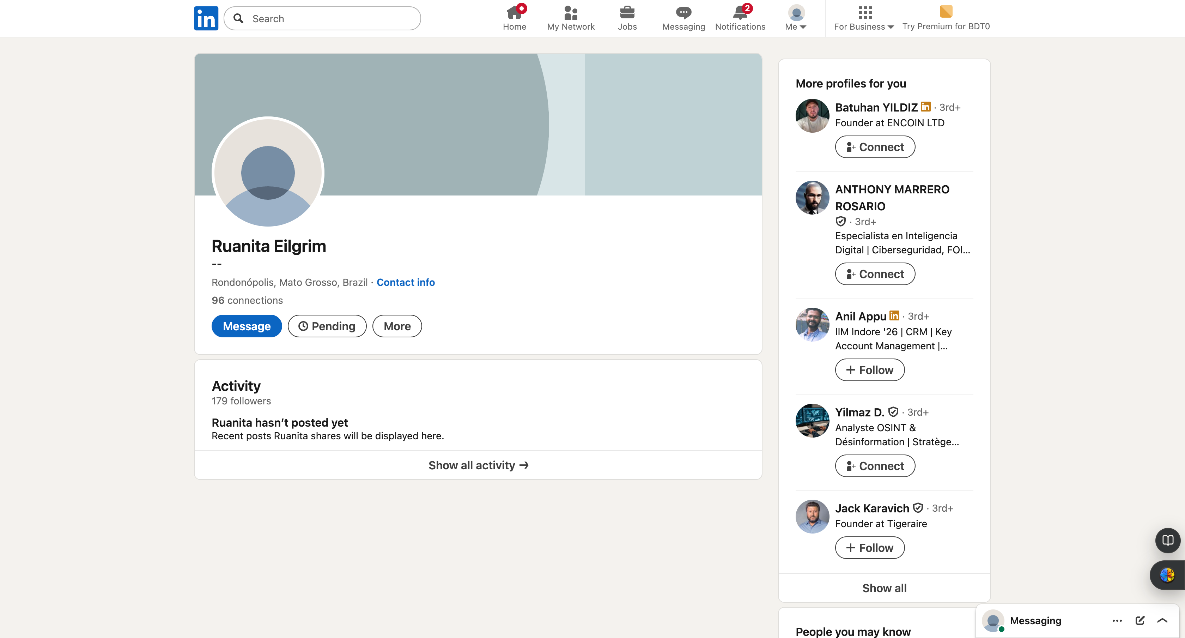This screenshot has width=1185, height=638.
Task: Open the More actions dropdown on profile
Action: [x=397, y=326]
